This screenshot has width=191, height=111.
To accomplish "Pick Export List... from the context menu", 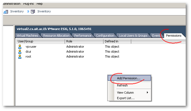I will [126, 98].
